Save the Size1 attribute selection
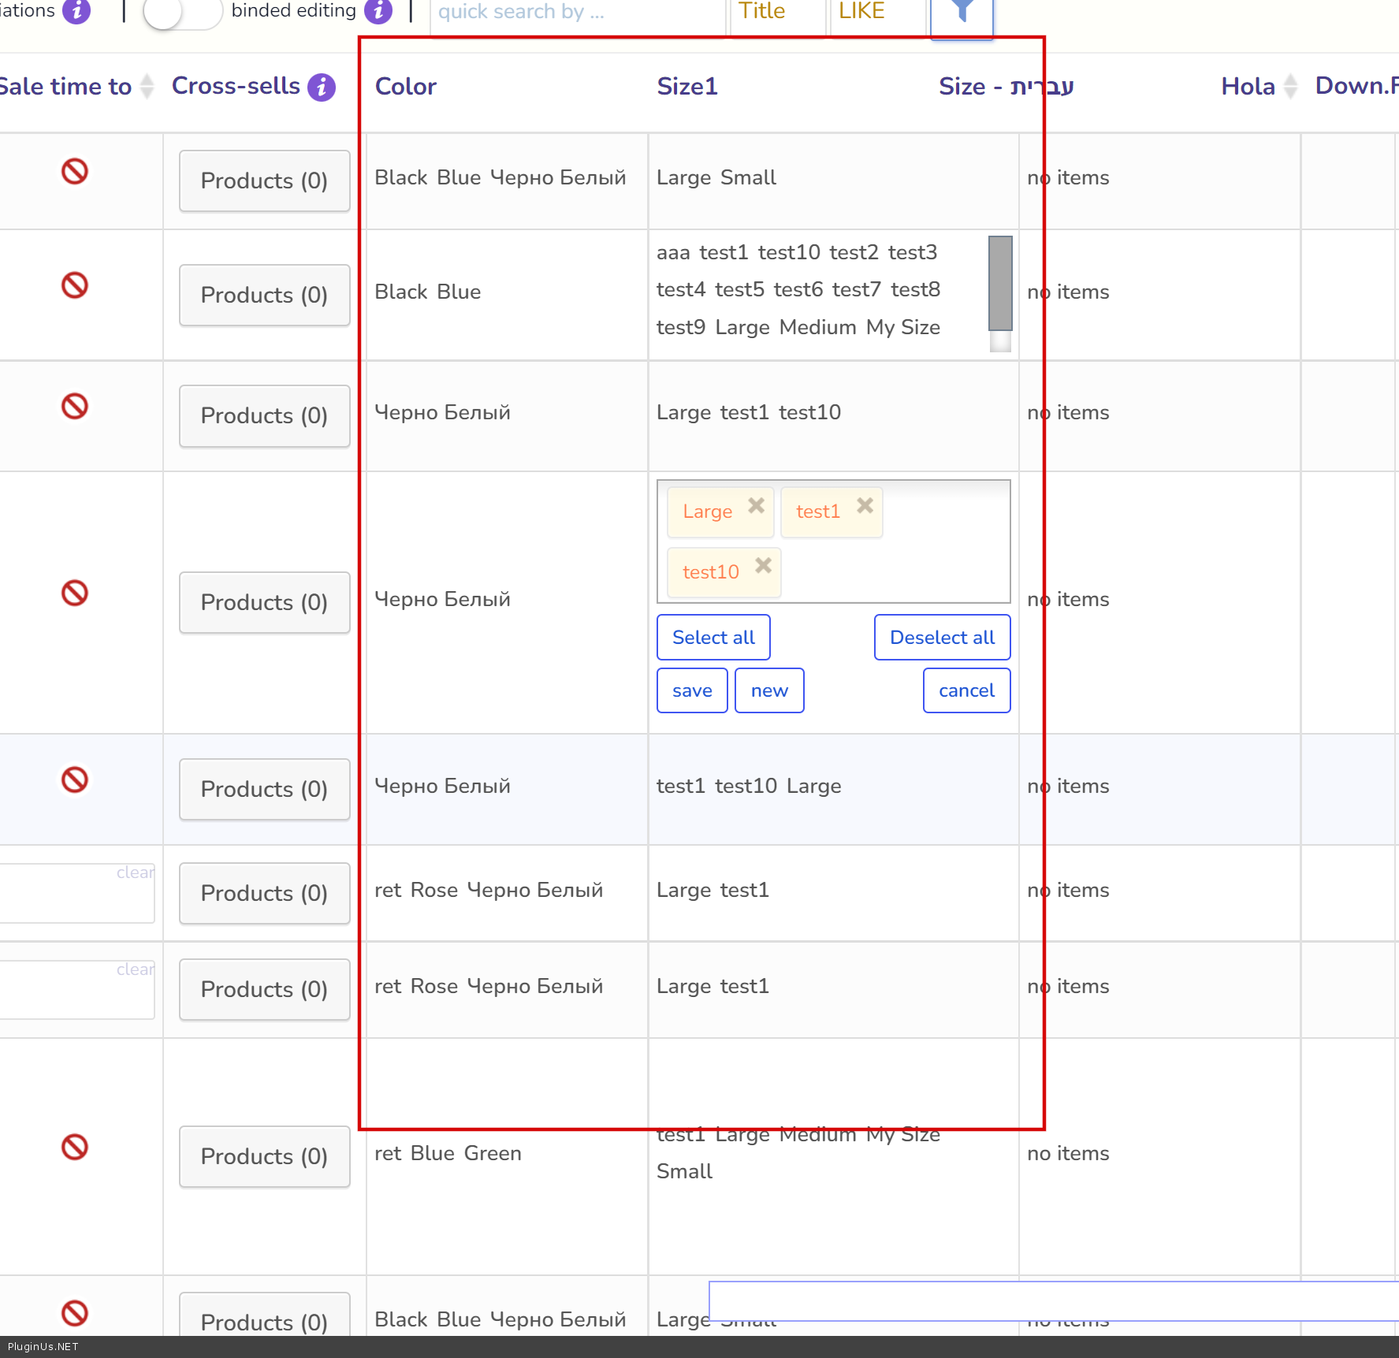 click(x=692, y=690)
